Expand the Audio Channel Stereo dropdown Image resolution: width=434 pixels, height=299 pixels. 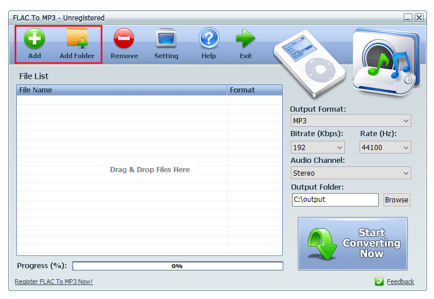[351, 173]
